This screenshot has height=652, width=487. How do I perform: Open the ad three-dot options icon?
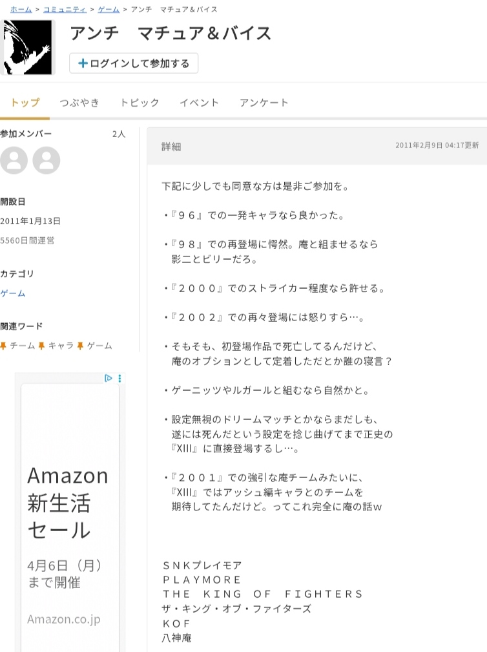tap(119, 378)
